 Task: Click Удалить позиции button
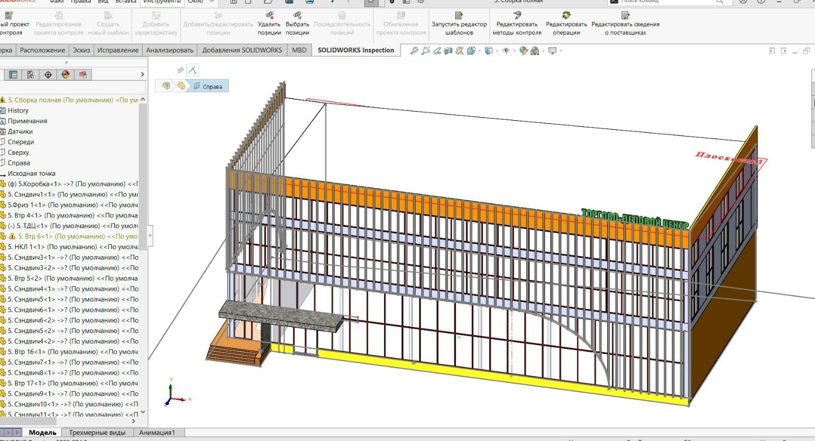coord(269,24)
